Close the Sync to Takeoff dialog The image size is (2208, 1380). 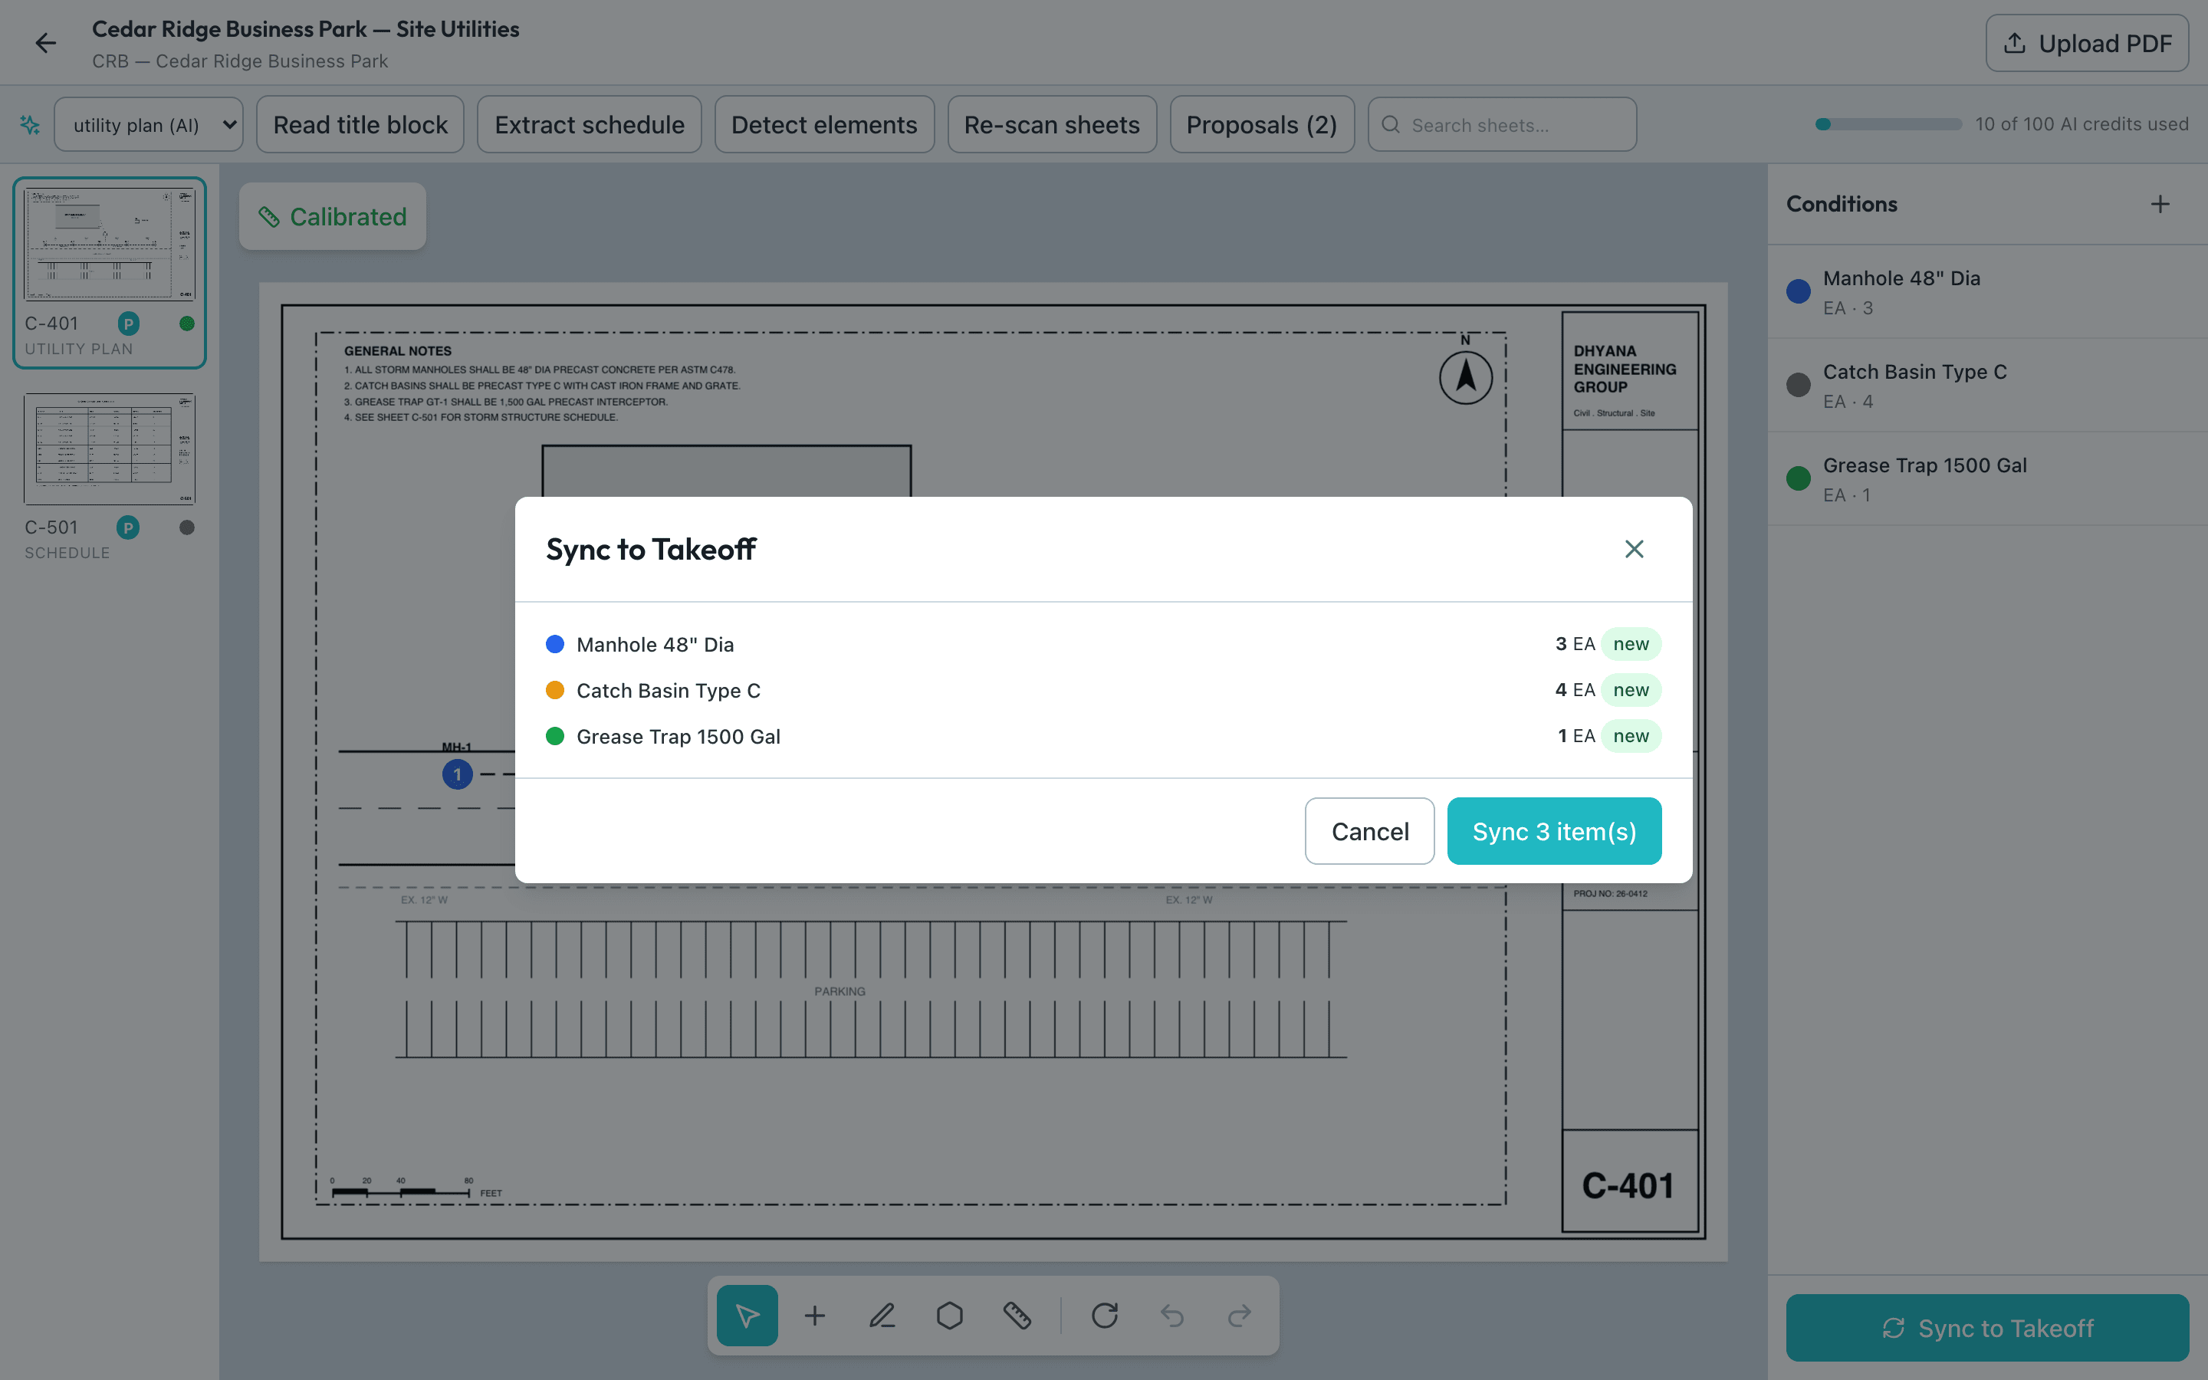point(1634,548)
